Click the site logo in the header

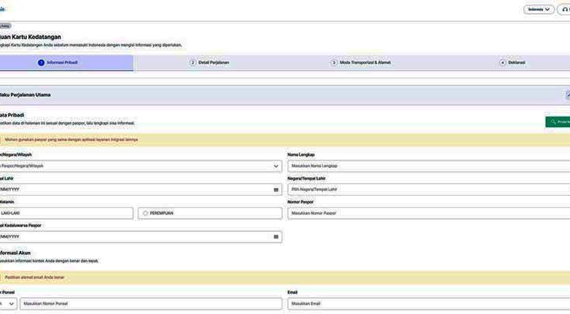(2, 9)
